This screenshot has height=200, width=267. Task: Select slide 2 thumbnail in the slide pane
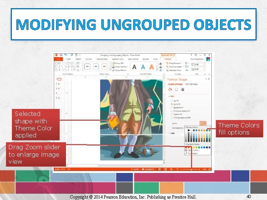point(59,84)
